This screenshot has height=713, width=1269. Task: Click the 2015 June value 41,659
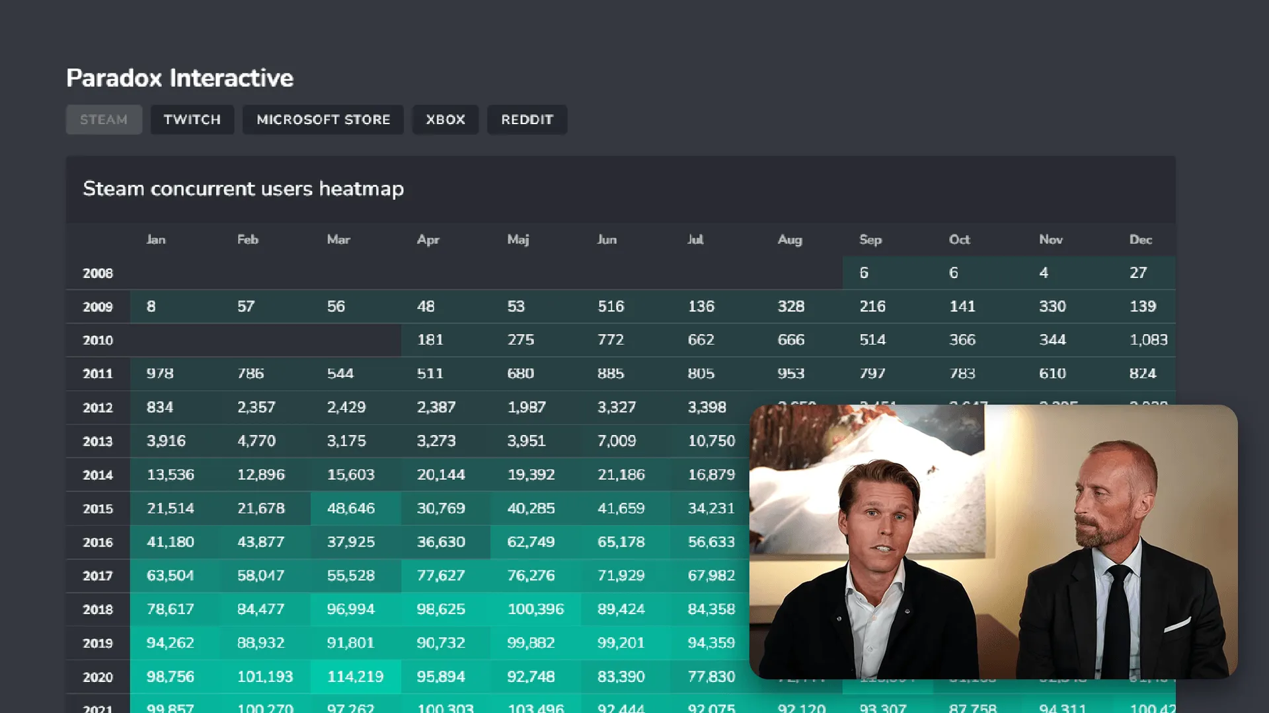point(621,508)
